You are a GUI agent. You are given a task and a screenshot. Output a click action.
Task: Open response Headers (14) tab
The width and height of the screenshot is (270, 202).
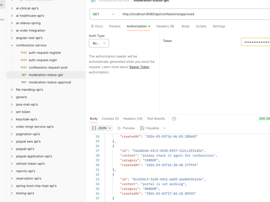click(133, 119)
